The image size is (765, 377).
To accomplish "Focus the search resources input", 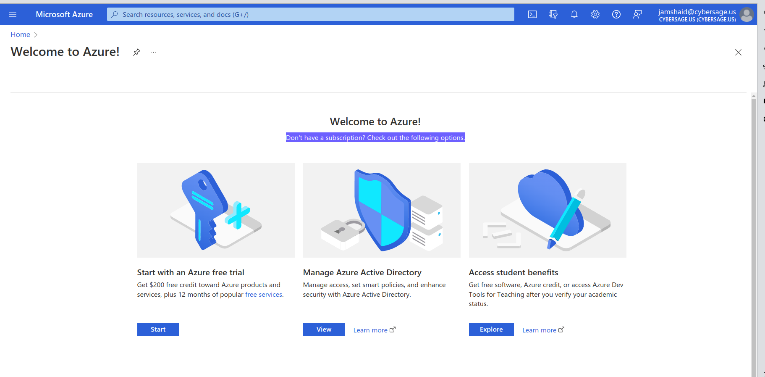I will point(311,14).
